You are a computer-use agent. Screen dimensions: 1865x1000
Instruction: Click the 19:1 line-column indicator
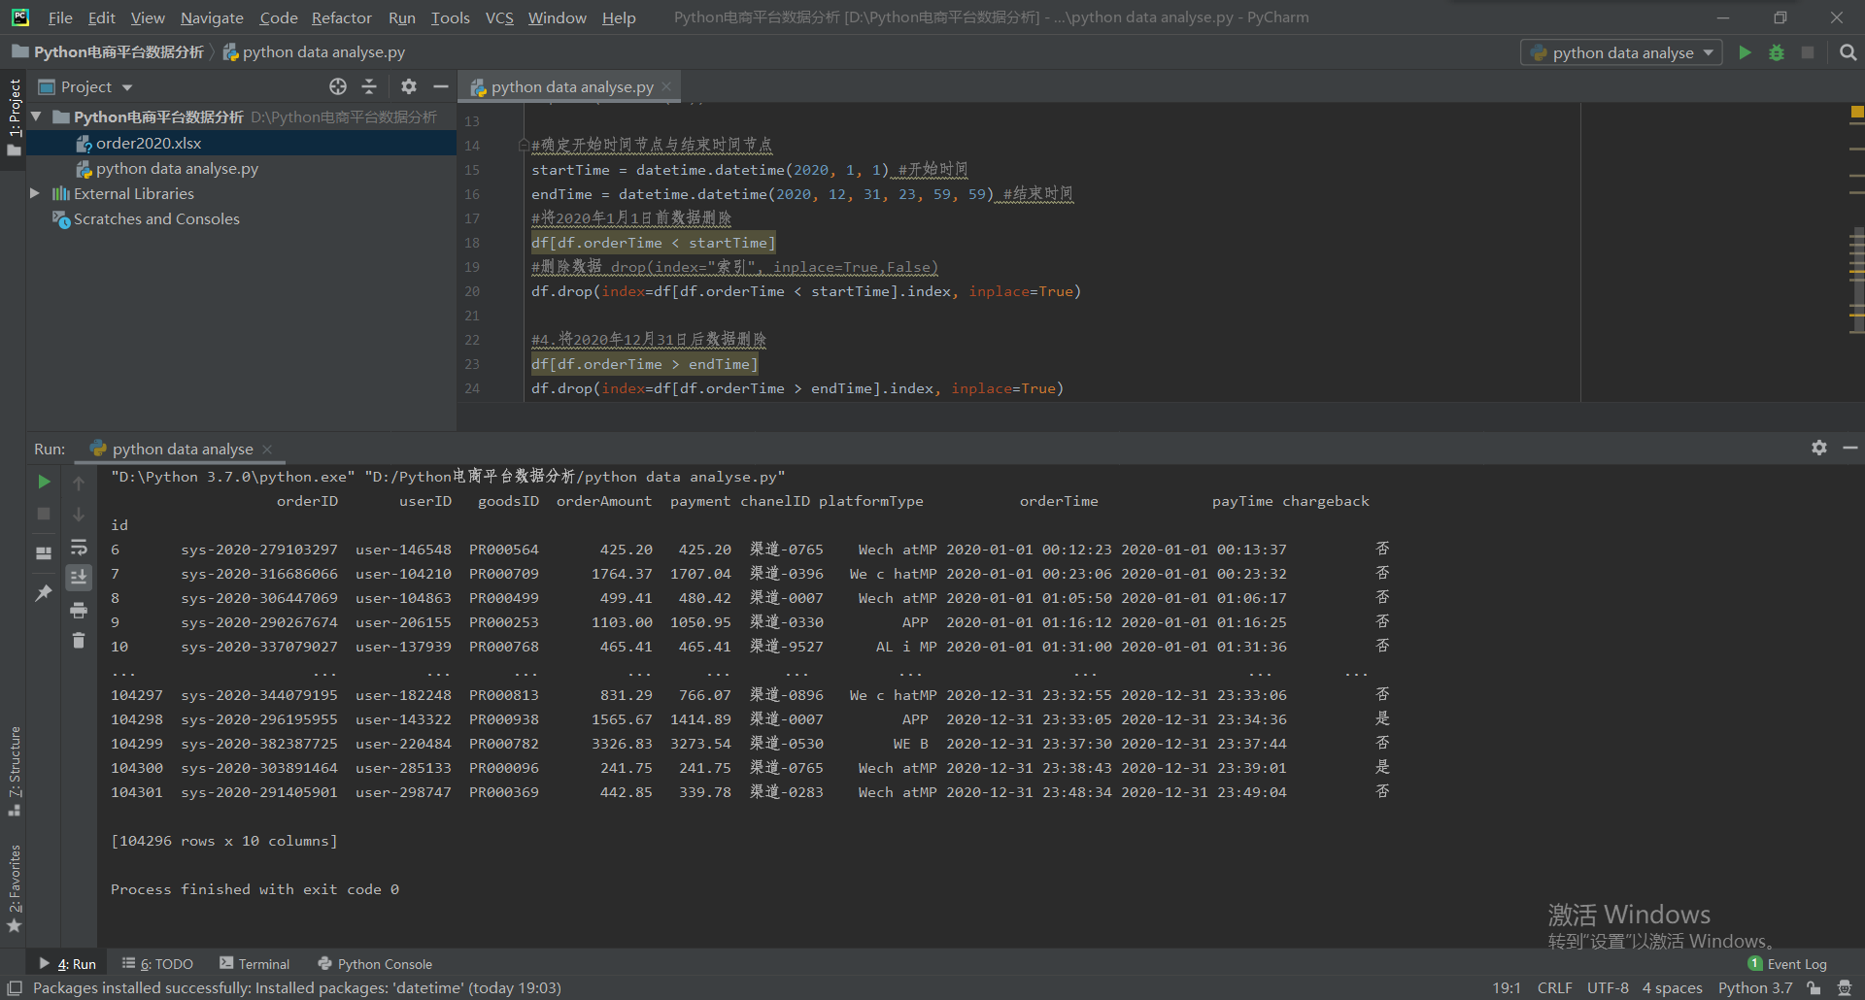pyautogui.click(x=1507, y=988)
